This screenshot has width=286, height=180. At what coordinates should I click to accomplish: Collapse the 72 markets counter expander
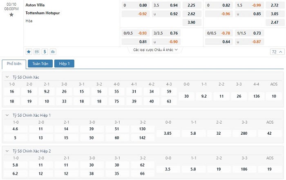[x=277, y=52]
